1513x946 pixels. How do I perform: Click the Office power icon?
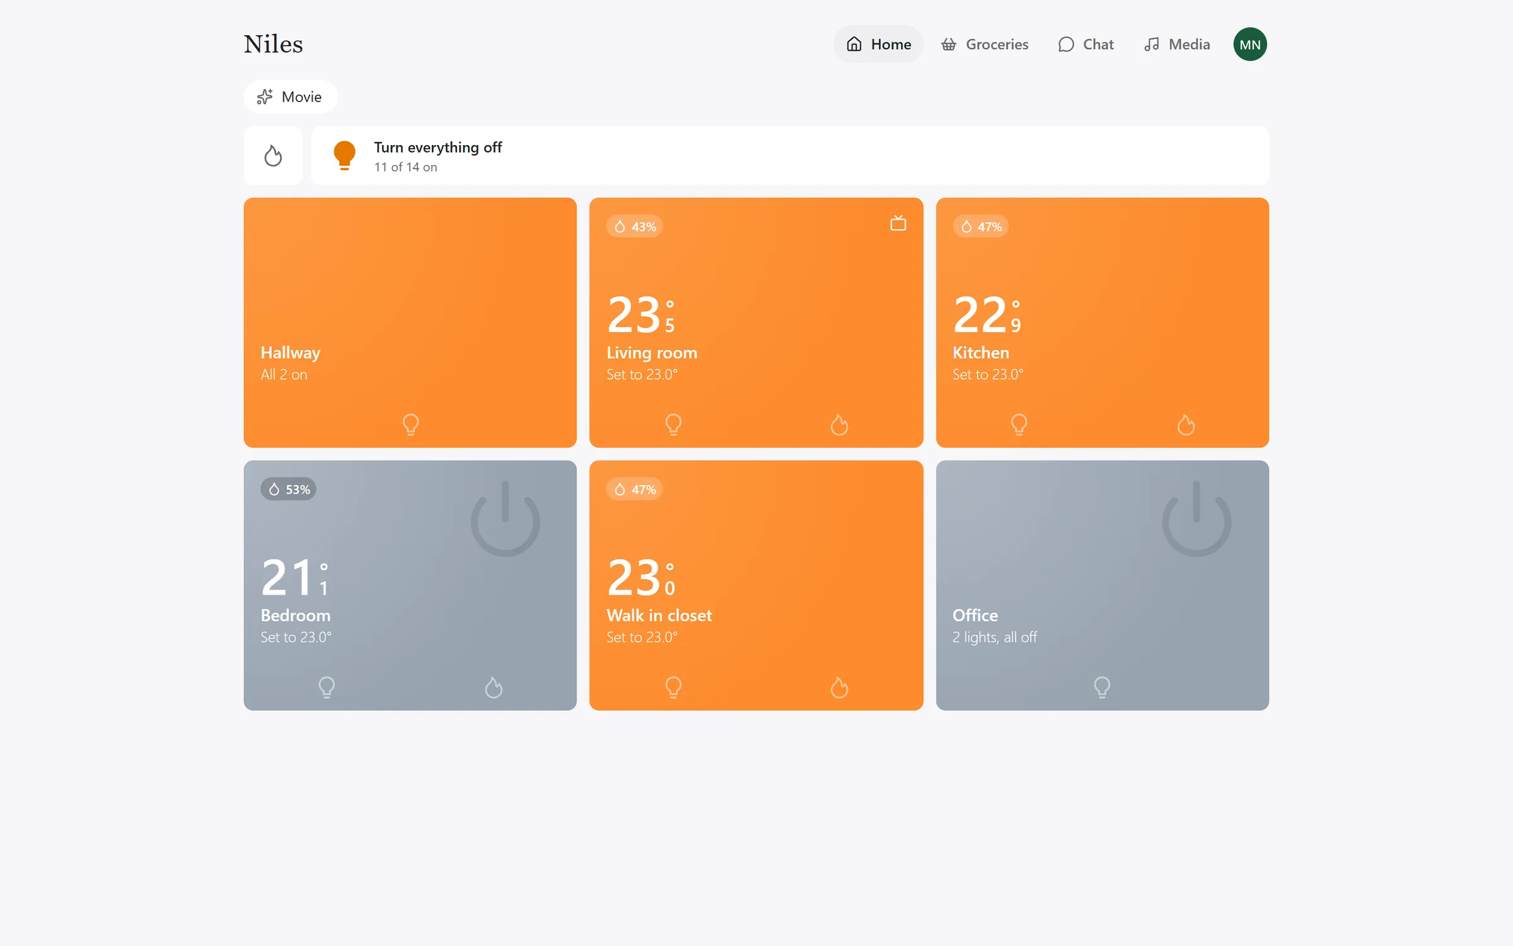pyautogui.click(x=1197, y=518)
